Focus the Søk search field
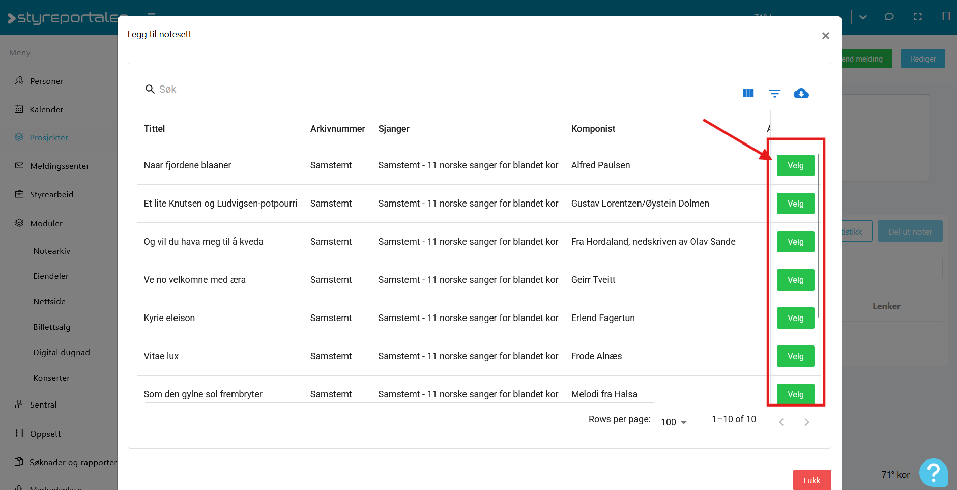 coord(356,90)
